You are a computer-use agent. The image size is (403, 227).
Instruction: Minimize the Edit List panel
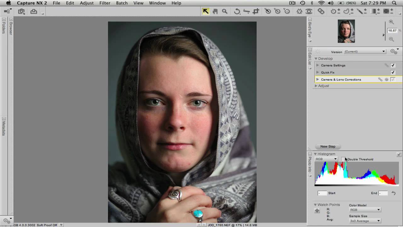(310, 50)
